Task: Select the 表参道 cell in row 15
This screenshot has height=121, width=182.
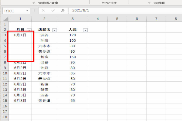Action: (x=44, y=100)
